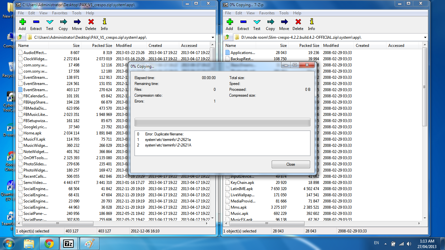Click Test icon in right 7-Zip window

[257, 24]
